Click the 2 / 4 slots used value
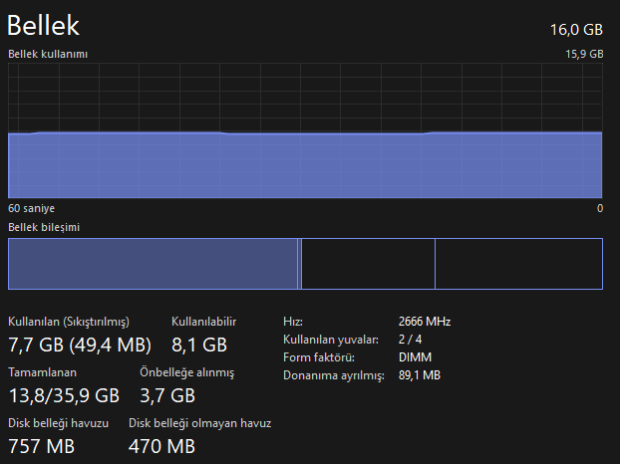Viewport: 620px width, 464px height. (x=410, y=340)
